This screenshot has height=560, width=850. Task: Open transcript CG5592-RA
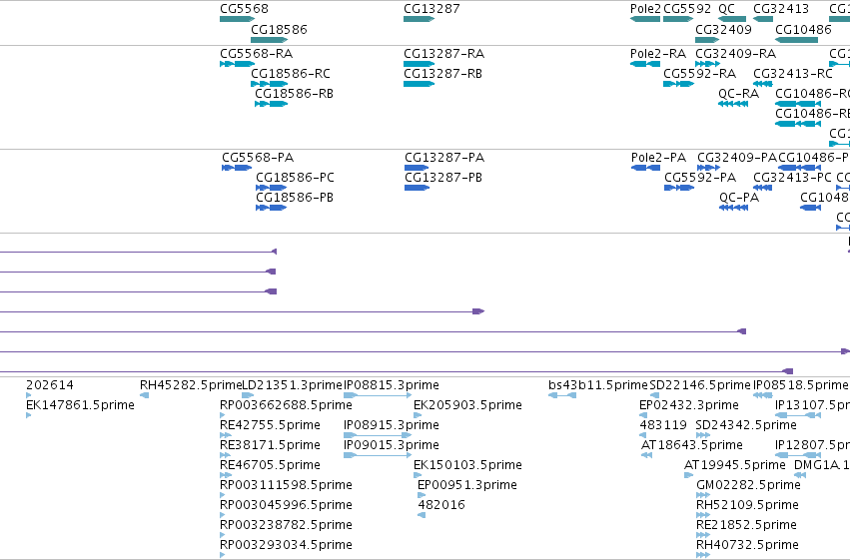[x=699, y=74]
